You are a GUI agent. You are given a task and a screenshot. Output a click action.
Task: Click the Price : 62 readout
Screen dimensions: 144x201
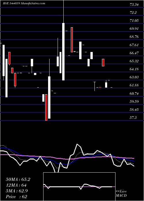17,196
